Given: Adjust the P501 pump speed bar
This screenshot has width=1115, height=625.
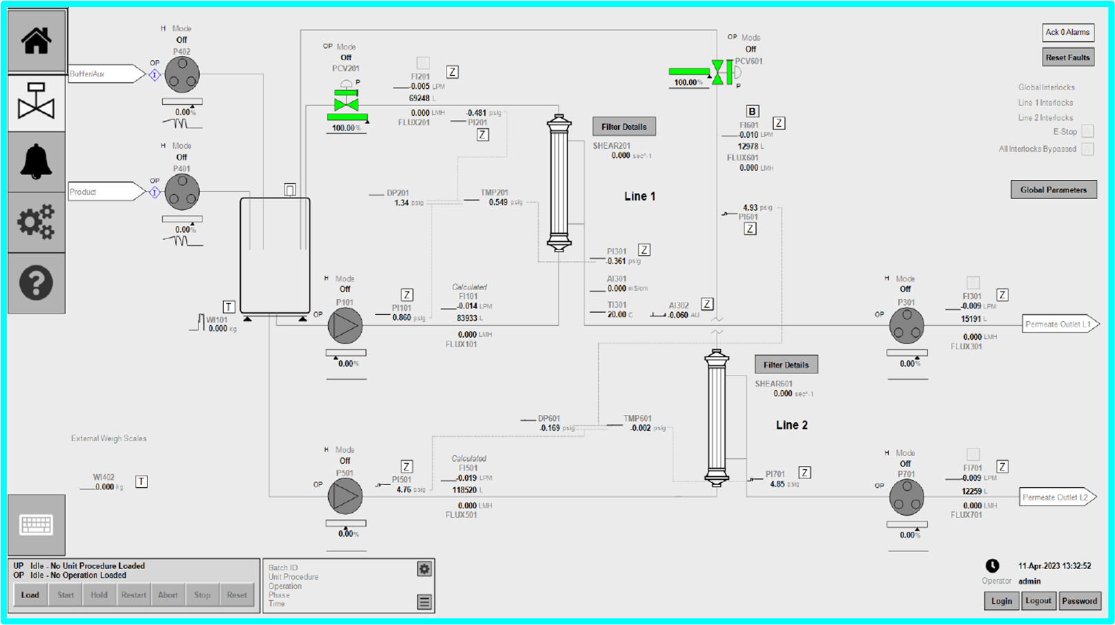Looking at the screenshot, I should [346, 524].
